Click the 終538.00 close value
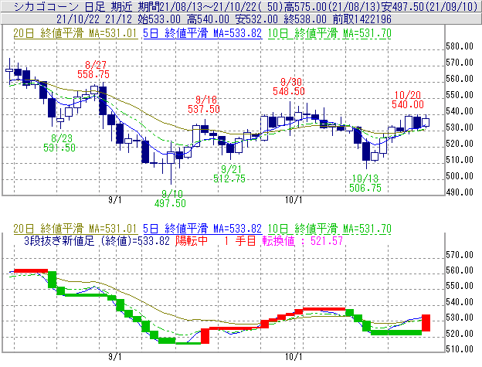 coord(305,19)
